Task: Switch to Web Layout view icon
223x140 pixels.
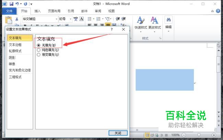Action: point(157,135)
